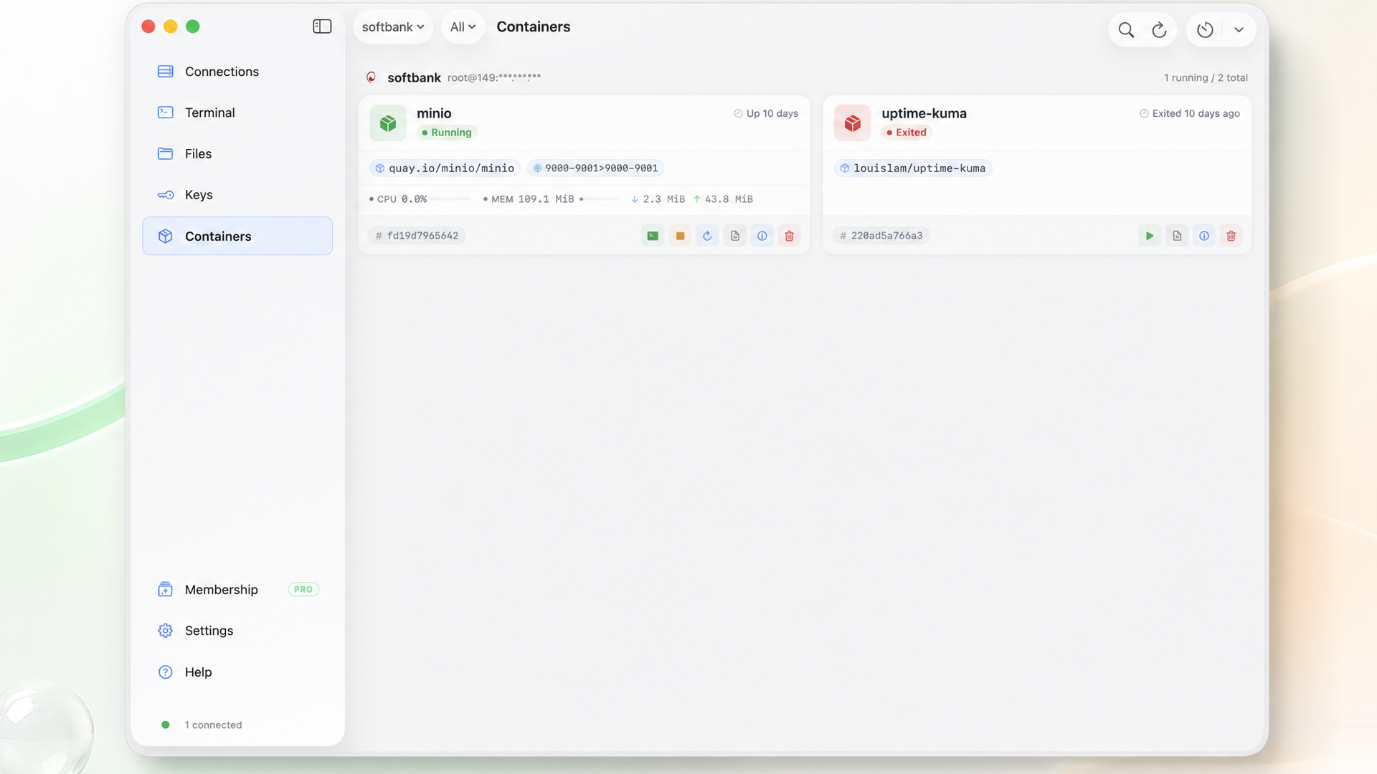Refresh the containers list
Viewport: 1377px width, 774px height.
pyautogui.click(x=1159, y=30)
